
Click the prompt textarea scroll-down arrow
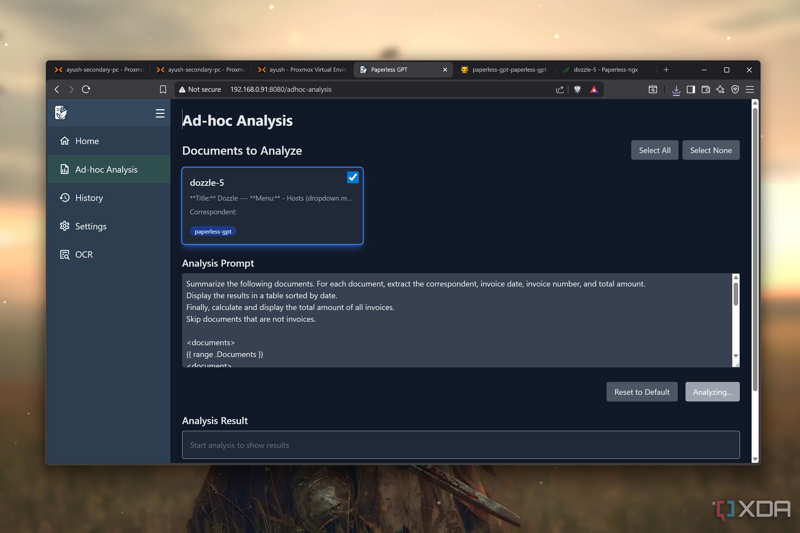point(736,356)
